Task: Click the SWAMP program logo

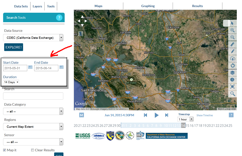Action: tap(140, 136)
